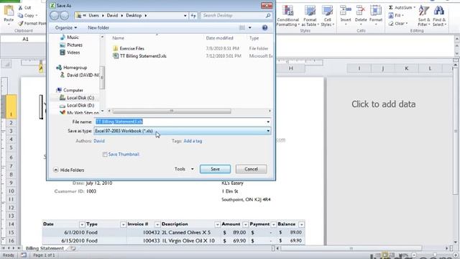This screenshot has width=460, height=259.
Task: Click the Save button
Action: coord(215,169)
